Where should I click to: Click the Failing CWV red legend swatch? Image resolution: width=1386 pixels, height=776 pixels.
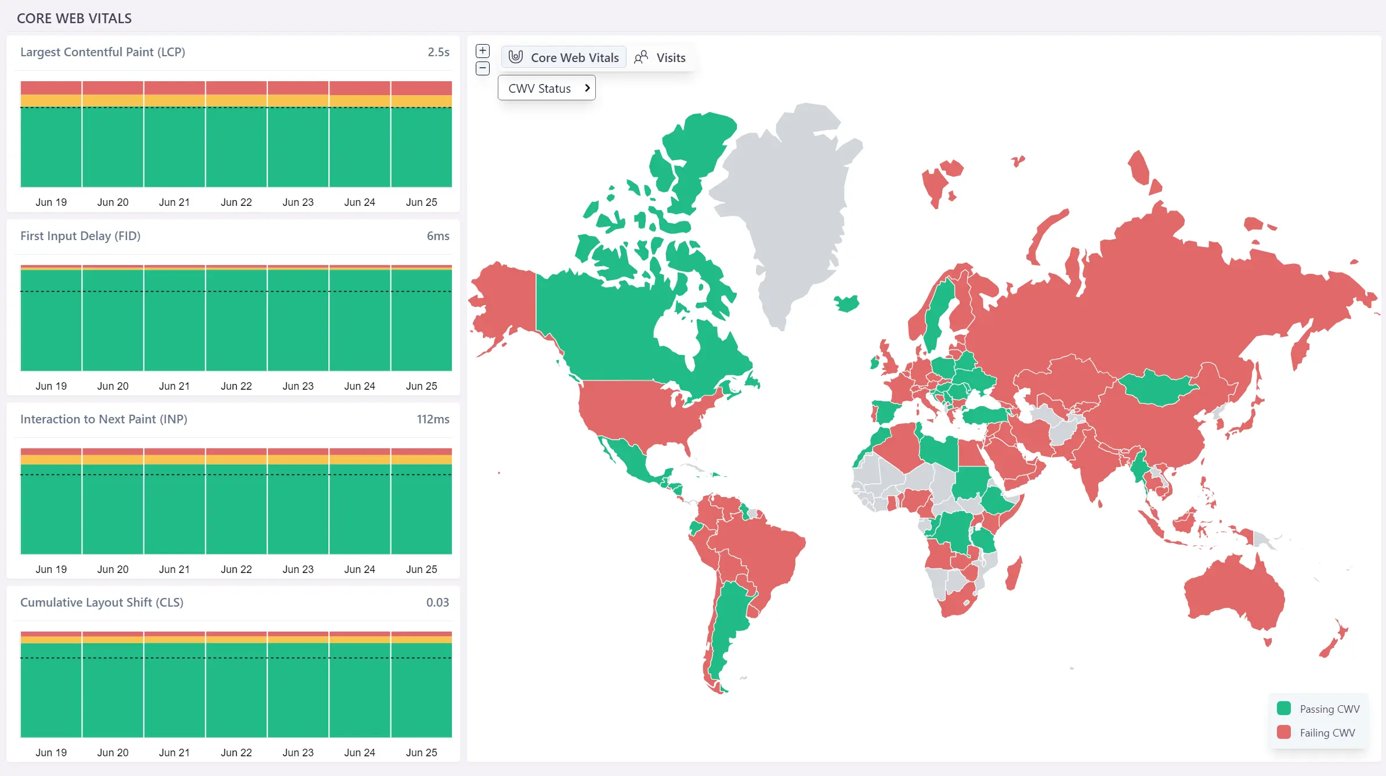(x=1284, y=732)
